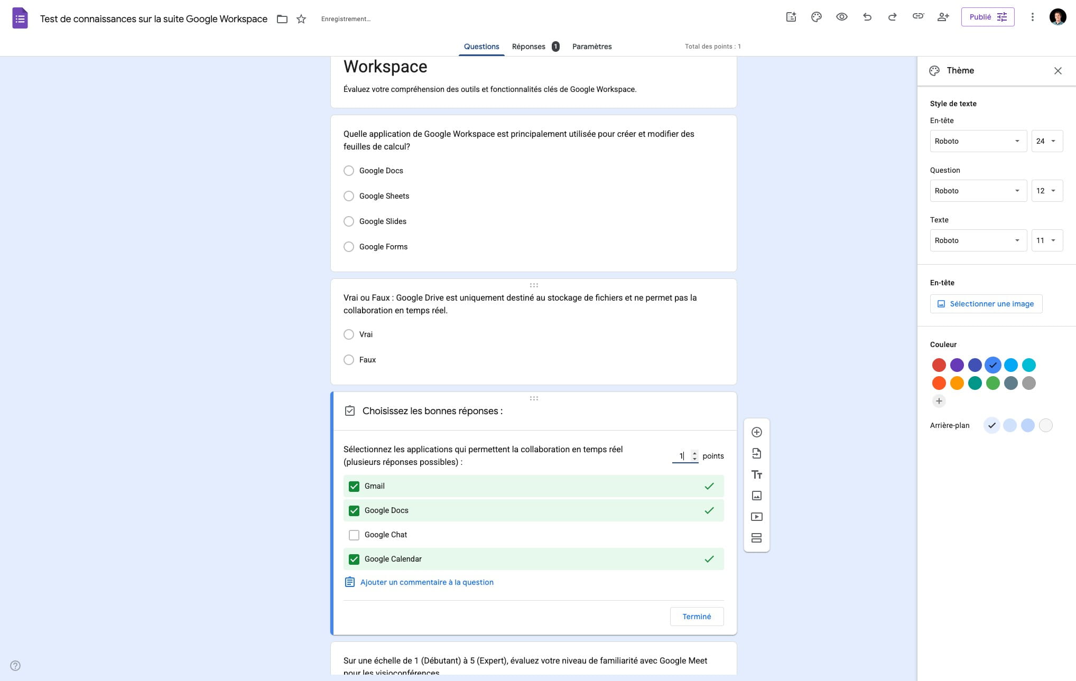
Task: Move form to folder icon
Action: tap(282, 19)
